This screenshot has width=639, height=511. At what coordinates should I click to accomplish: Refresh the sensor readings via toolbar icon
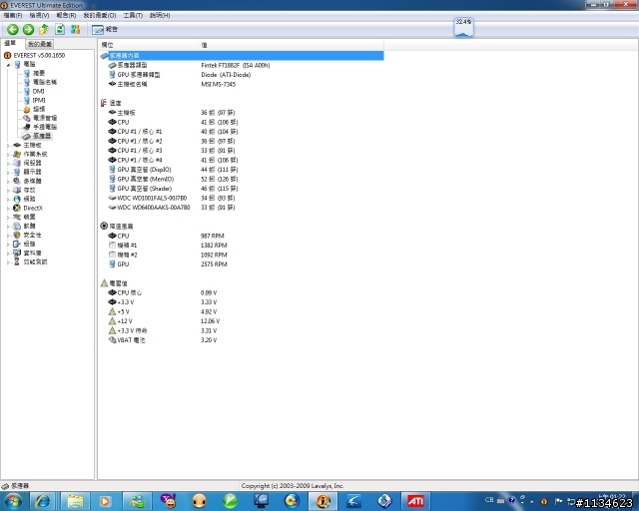(60, 29)
